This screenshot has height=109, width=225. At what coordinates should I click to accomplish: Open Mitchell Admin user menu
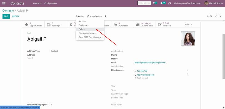tap(214, 3)
